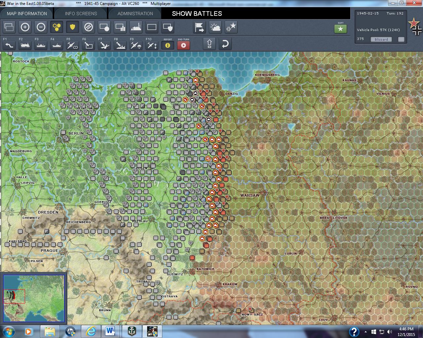Toggle the green Soft star button
Image resolution: width=423 pixels, height=338 pixels.
(x=341, y=29)
